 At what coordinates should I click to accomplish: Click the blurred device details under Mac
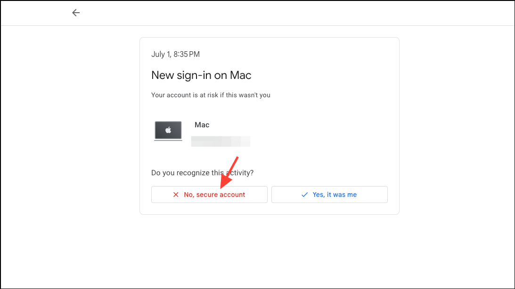point(221,141)
